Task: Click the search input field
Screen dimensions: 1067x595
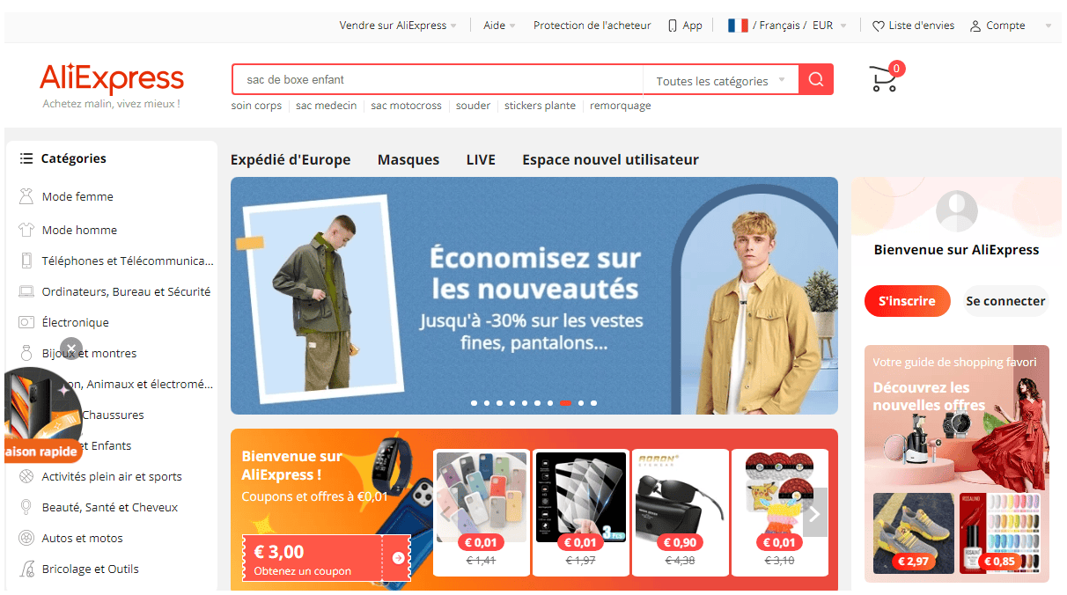Action: pos(438,79)
